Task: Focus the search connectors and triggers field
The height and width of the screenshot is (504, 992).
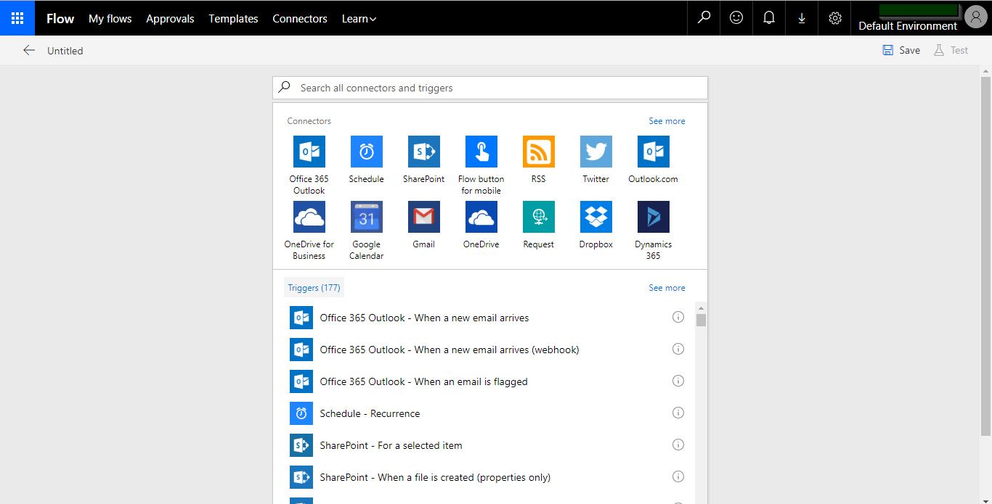Action: (490, 88)
